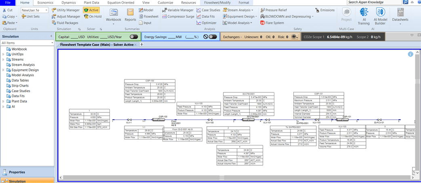
Task: Expand the UnitOps tree node
Action: [3, 54]
